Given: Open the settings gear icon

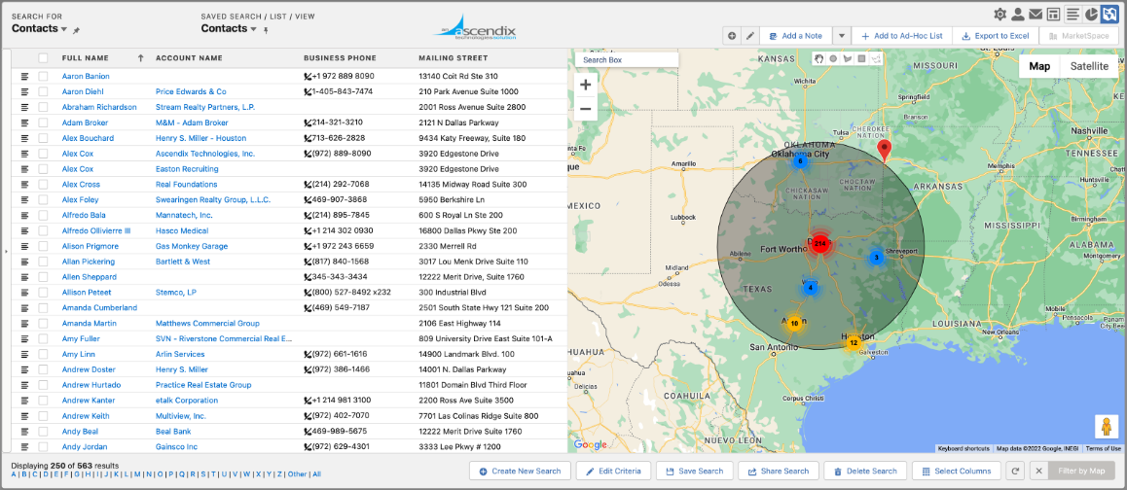Looking at the screenshot, I should pyautogui.click(x=1000, y=14).
